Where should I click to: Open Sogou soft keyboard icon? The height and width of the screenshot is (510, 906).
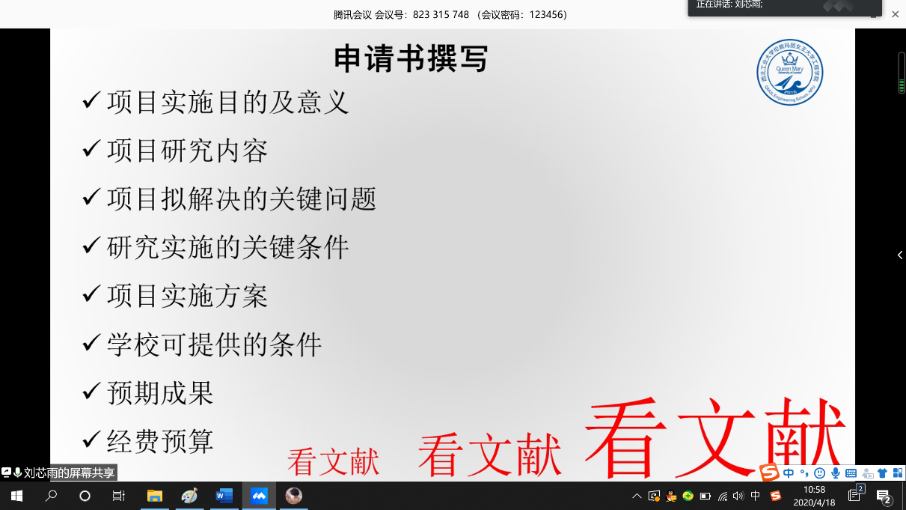[x=851, y=473]
